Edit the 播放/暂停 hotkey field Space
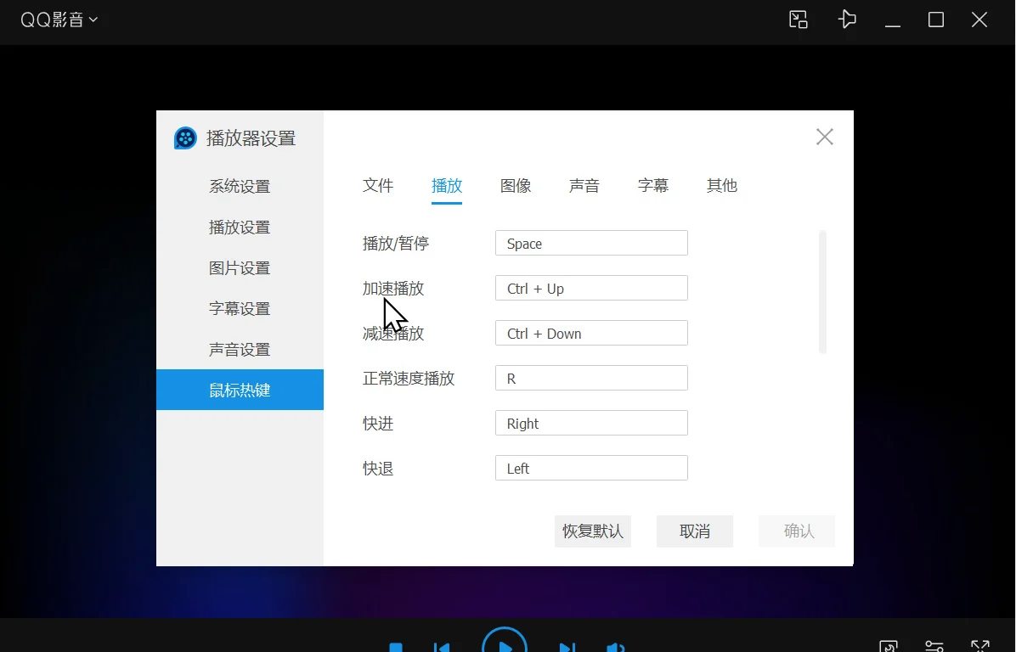Viewport: 1016px width, 652px height. (x=591, y=244)
